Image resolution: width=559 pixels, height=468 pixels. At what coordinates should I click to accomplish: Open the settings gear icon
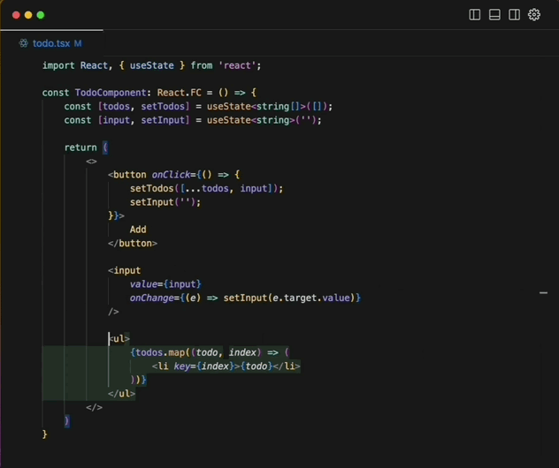[x=534, y=15]
